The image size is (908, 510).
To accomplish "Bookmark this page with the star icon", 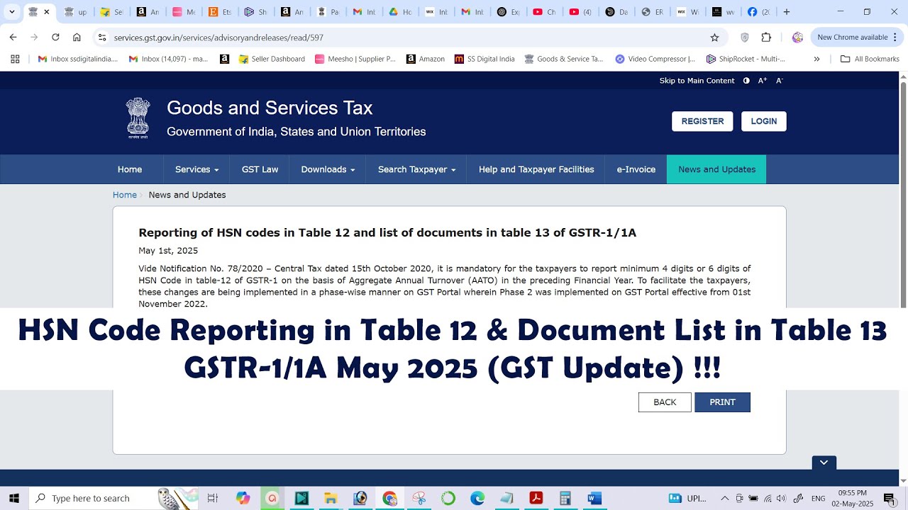I will coord(714,38).
